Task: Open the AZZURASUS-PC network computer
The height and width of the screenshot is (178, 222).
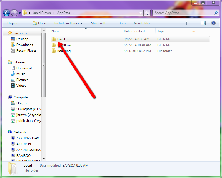Action: point(28,138)
